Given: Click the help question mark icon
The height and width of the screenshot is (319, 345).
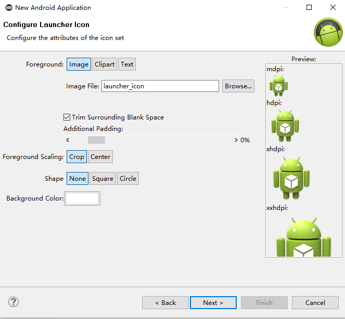Looking at the screenshot, I should pyautogui.click(x=14, y=302).
